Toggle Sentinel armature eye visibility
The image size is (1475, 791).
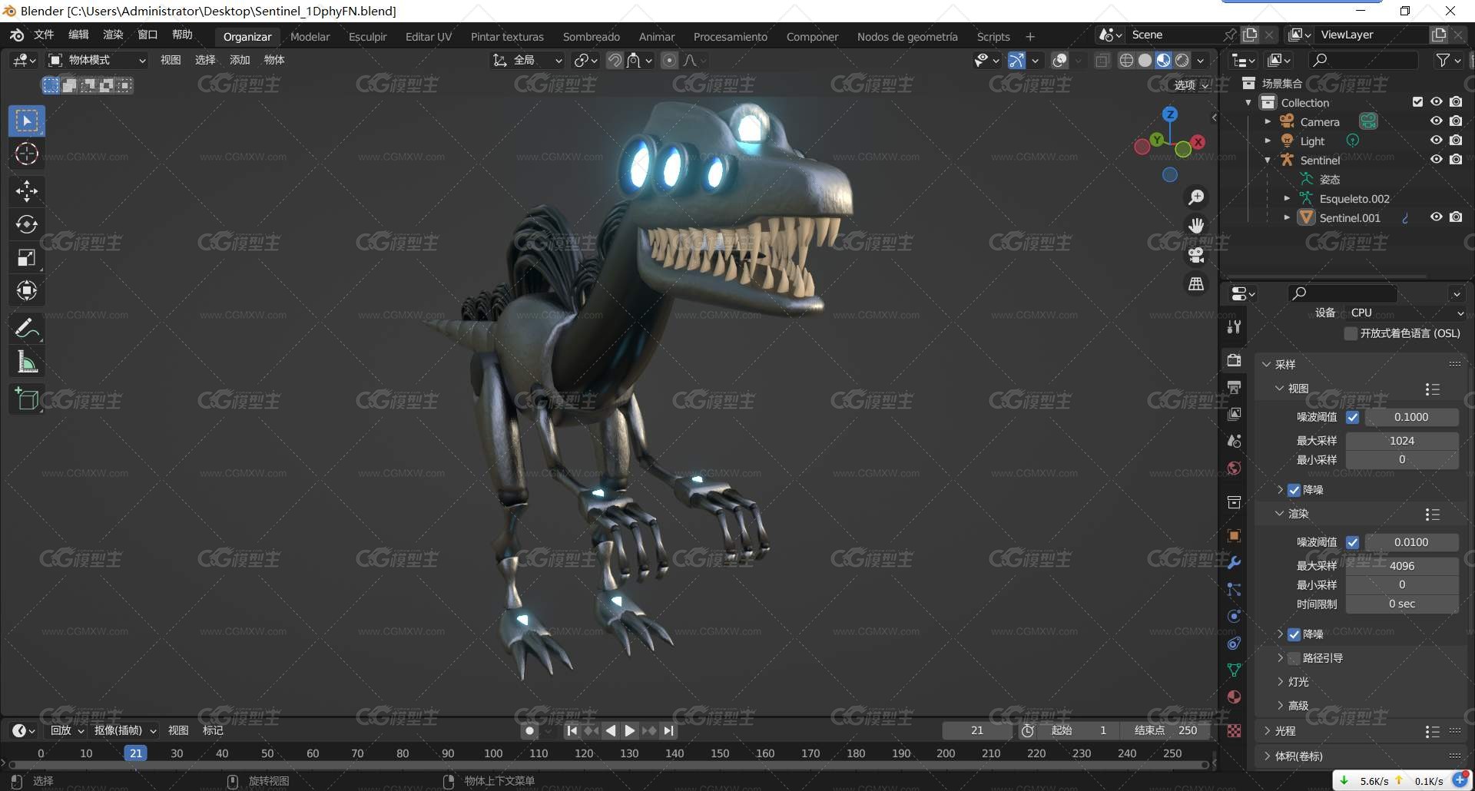pyautogui.click(x=1436, y=159)
